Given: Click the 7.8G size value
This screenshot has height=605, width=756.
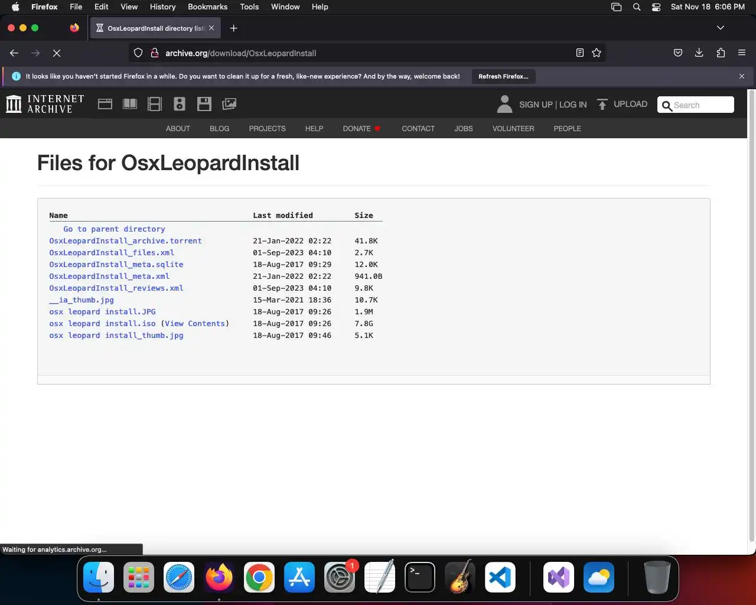Looking at the screenshot, I should (364, 324).
